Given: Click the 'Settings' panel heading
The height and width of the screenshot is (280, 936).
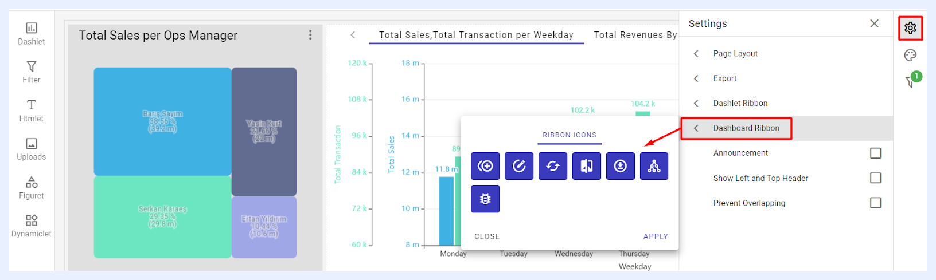Looking at the screenshot, I should [x=708, y=23].
